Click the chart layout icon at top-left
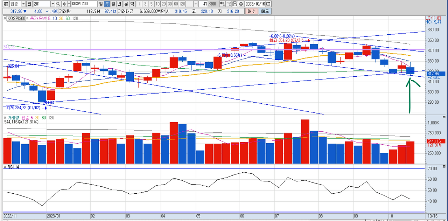The image size is (448, 221). [6, 4]
